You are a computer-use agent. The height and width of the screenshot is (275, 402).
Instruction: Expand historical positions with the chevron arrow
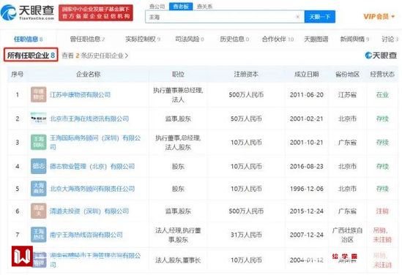coord(127,56)
